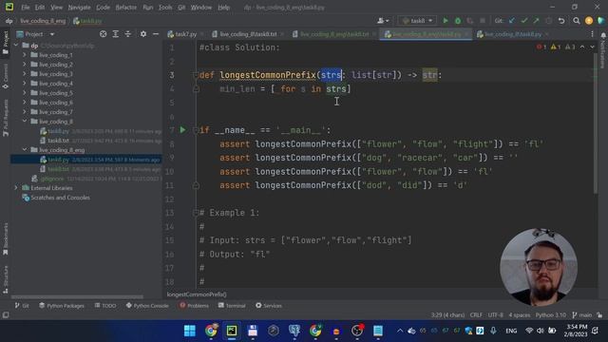Open the Project tool window side tab
Screen dimensions: 608x342
pos(6,42)
